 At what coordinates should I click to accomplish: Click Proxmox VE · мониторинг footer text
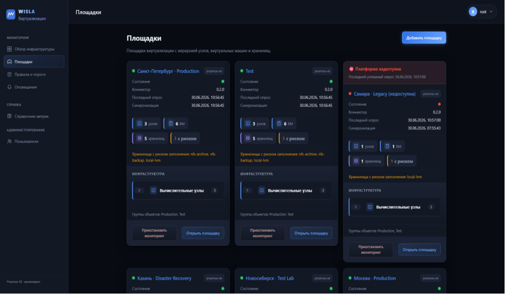click(23, 282)
